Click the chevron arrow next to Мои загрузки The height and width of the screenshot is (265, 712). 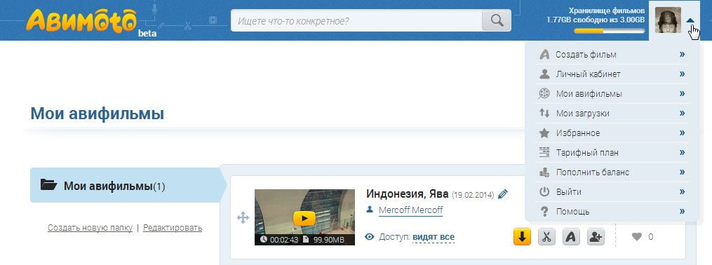pos(682,114)
